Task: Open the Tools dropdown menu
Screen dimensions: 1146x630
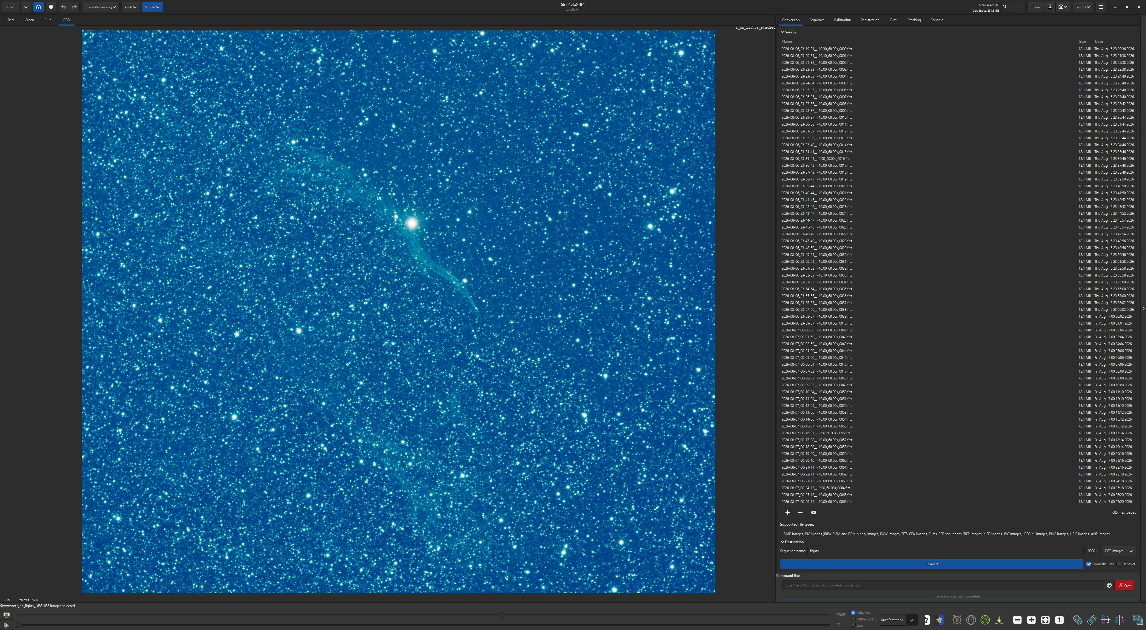Action: (130, 7)
